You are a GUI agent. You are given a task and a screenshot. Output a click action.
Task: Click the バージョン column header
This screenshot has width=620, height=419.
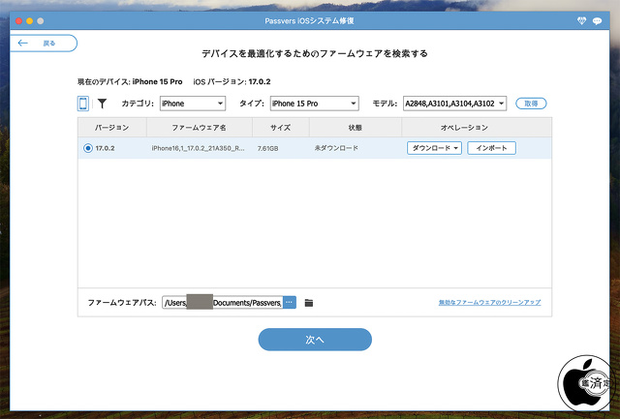tap(112, 128)
